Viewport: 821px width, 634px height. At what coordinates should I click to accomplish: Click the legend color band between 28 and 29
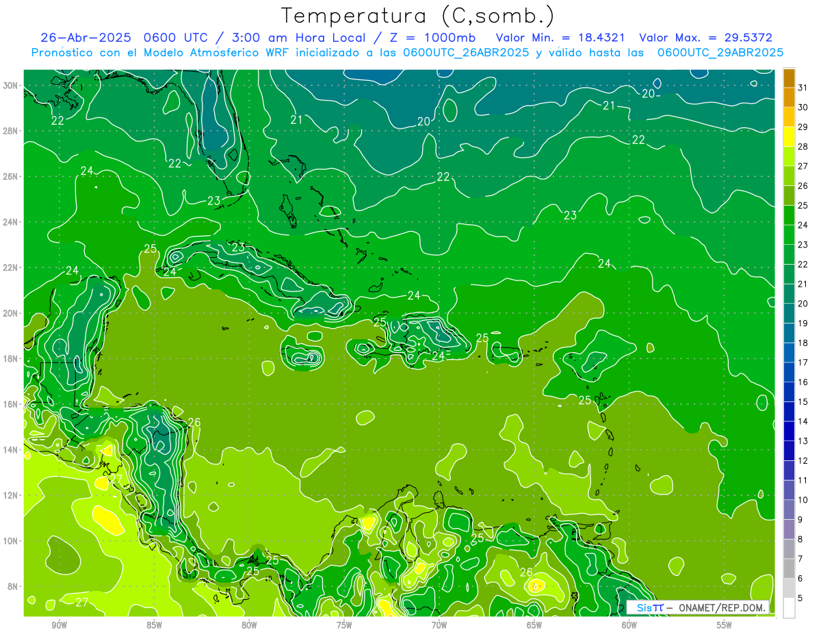pos(789,137)
